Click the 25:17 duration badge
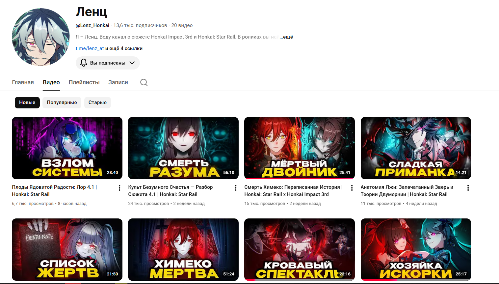Screen dimensions: 499x284 [x=461, y=274]
